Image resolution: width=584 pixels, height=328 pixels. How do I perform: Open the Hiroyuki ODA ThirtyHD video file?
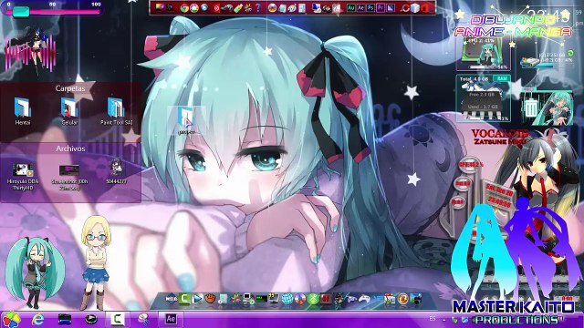coord(23,176)
